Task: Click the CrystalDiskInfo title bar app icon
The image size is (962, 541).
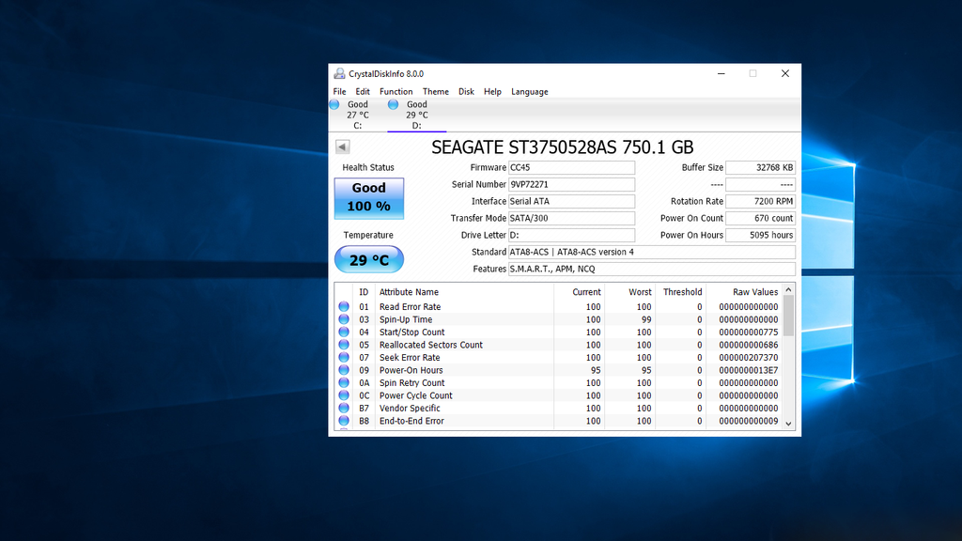Action: 339,73
